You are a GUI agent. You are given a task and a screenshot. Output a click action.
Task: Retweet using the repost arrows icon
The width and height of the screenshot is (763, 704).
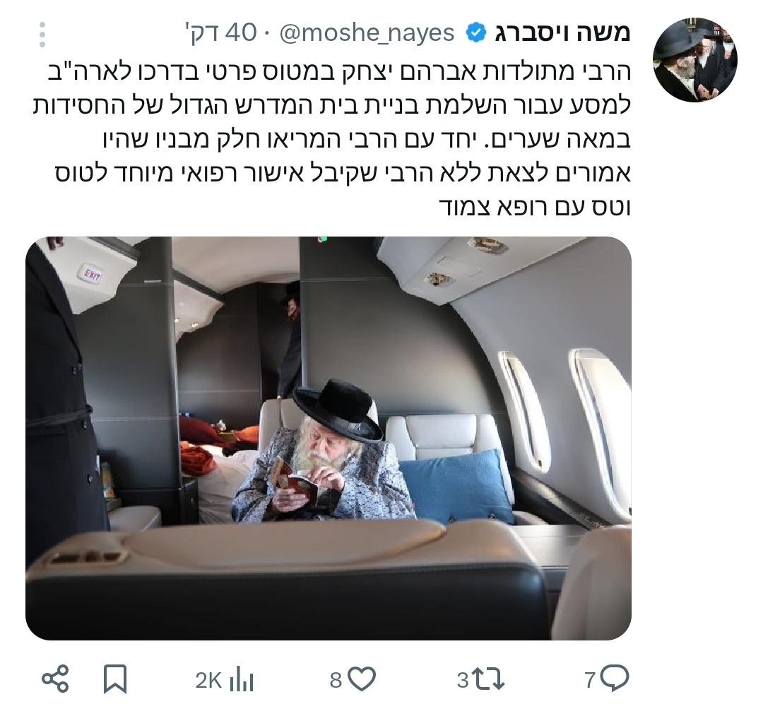click(x=488, y=679)
